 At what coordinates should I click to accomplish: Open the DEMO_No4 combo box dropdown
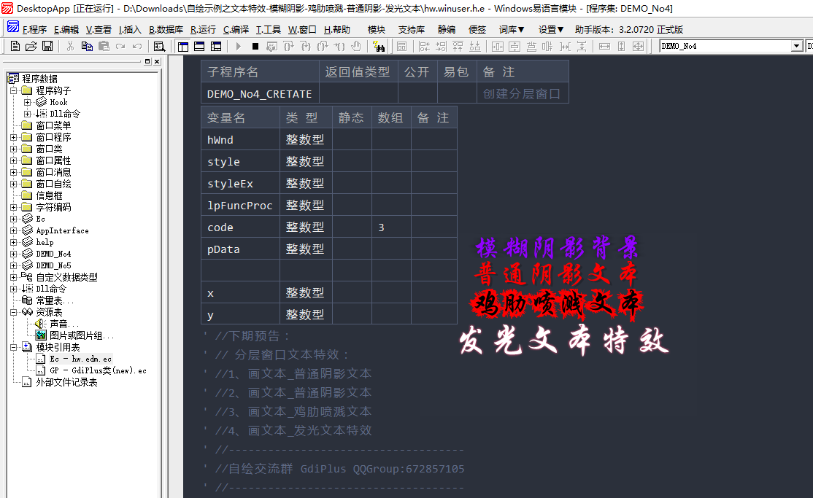[797, 46]
